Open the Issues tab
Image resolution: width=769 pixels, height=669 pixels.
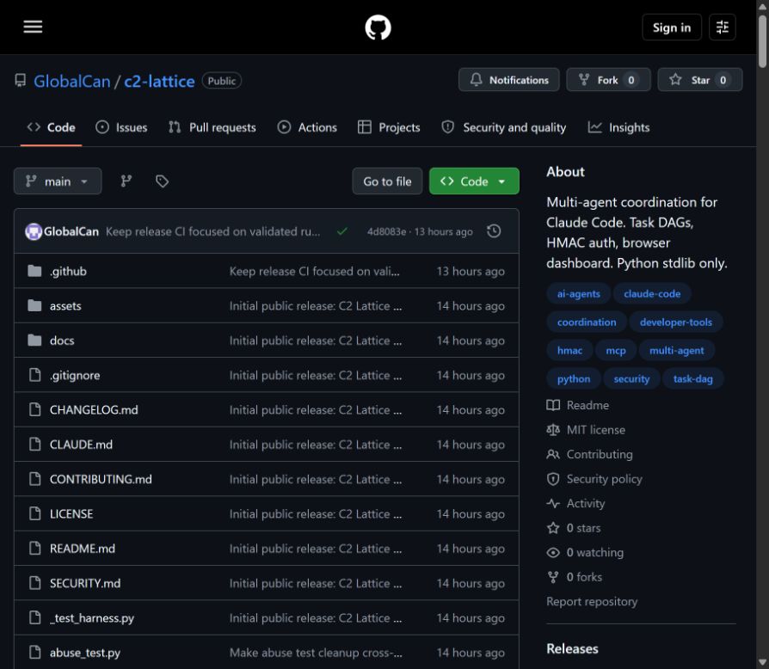[121, 127]
